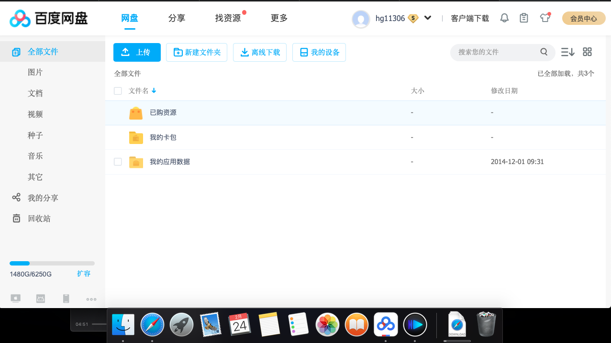Open the 找资源 tab
611x343 pixels.
pyautogui.click(x=228, y=18)
